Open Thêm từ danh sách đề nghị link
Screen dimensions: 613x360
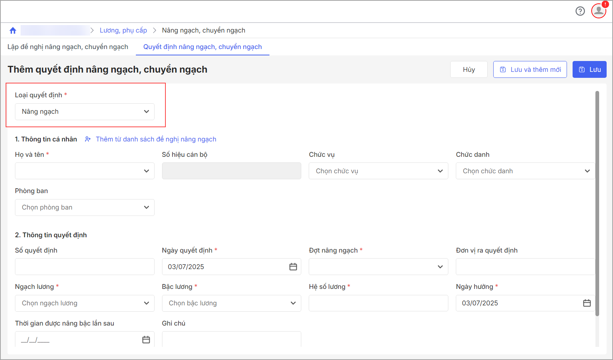156,139
